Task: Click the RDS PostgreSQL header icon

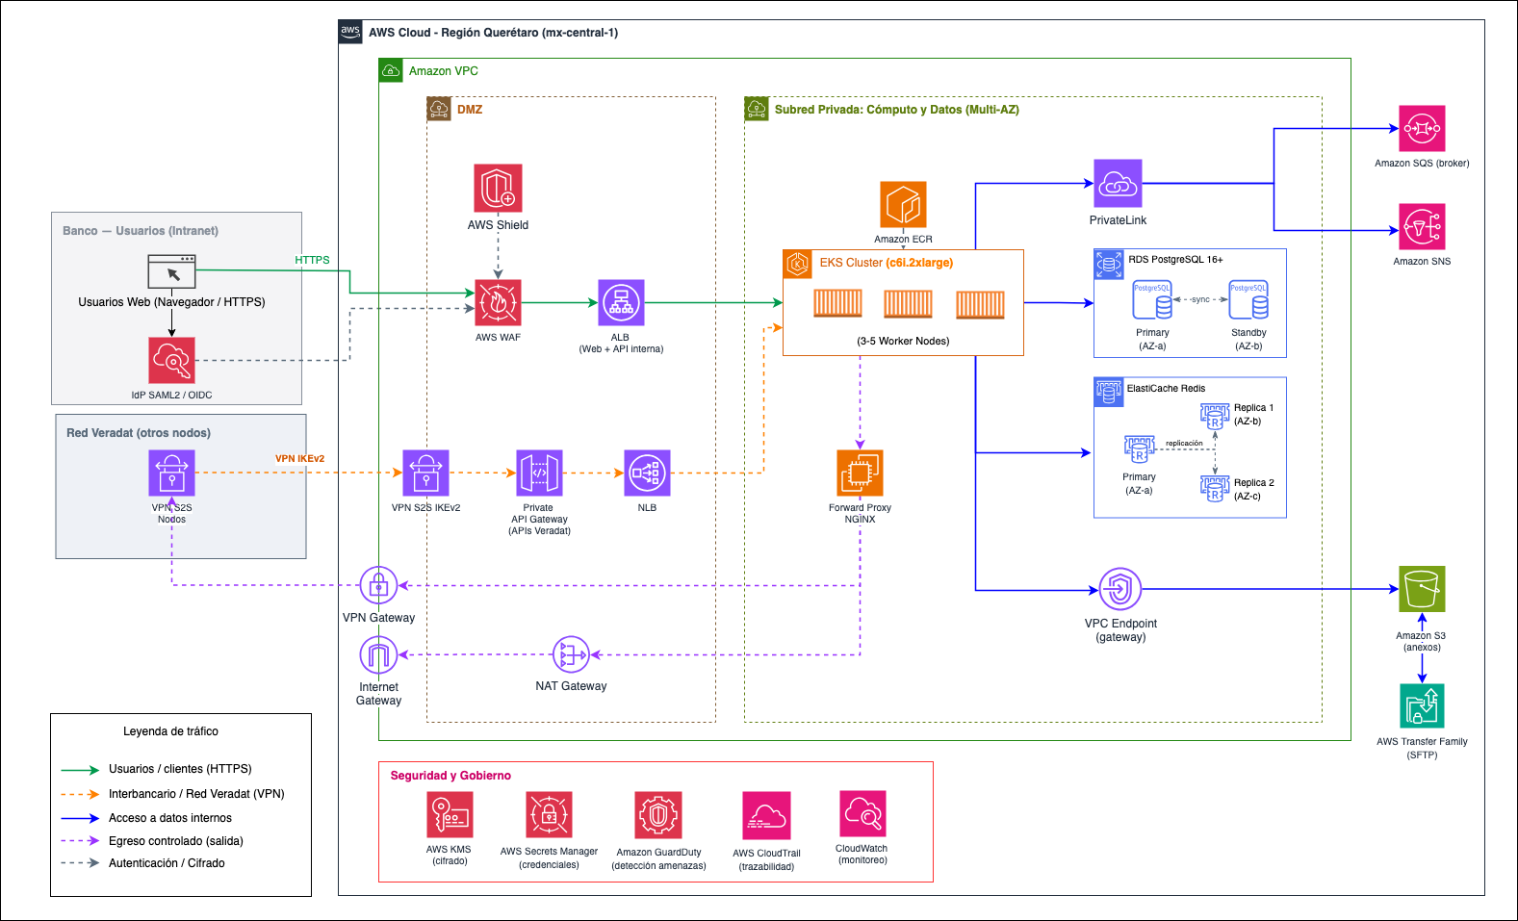Action: click(x=1109, y=264)
